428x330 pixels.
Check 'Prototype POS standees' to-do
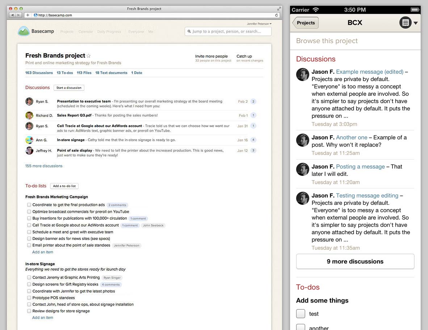tap(29, 298)
